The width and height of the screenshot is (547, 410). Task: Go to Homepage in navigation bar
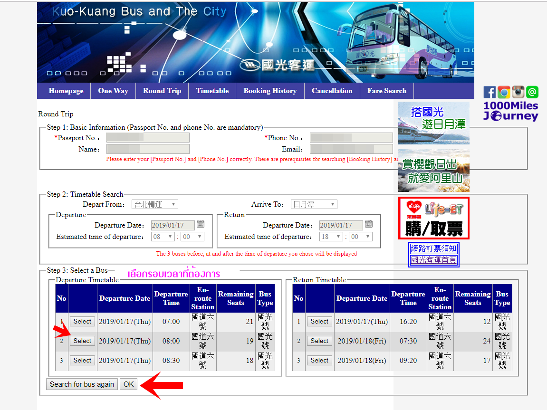coord(66,91)
